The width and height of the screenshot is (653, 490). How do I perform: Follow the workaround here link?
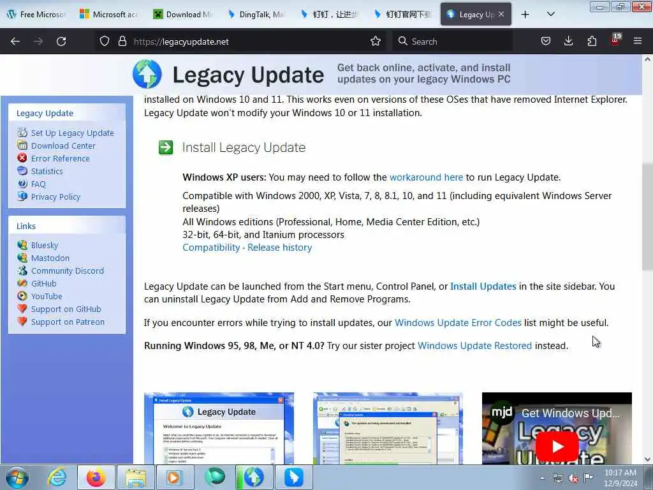click(x=426, y=177)
